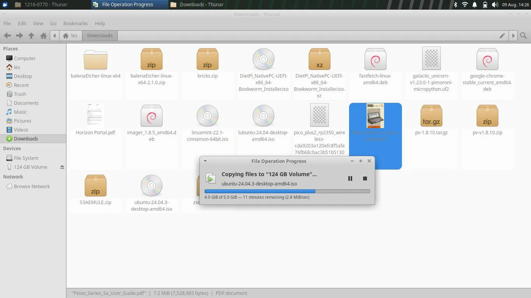This screenshot has width=531, height=298.
Task: Open the volume tray icon
Action: coord(495,5)
